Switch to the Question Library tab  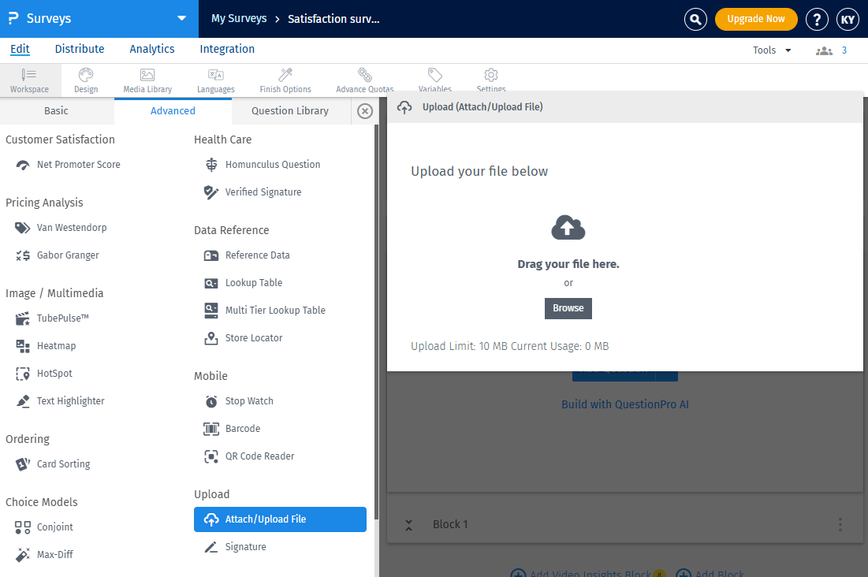click(289, 111)
